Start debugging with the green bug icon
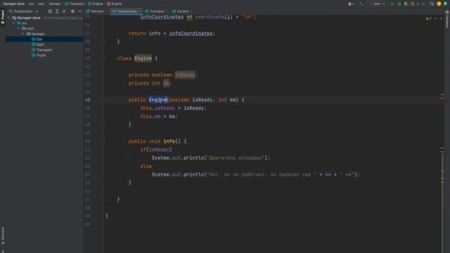 (399, 4)
